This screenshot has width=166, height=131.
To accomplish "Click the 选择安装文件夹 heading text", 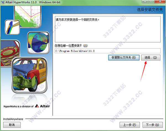I will [x=150, y=10].
